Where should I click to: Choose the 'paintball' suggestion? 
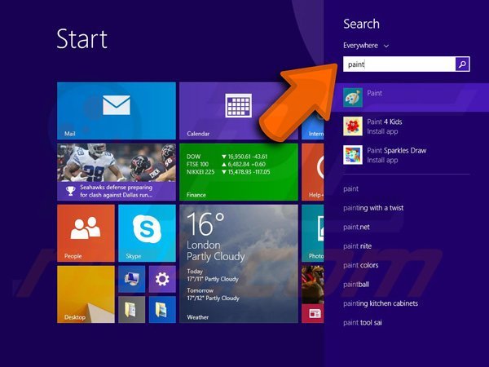(356, 285)
